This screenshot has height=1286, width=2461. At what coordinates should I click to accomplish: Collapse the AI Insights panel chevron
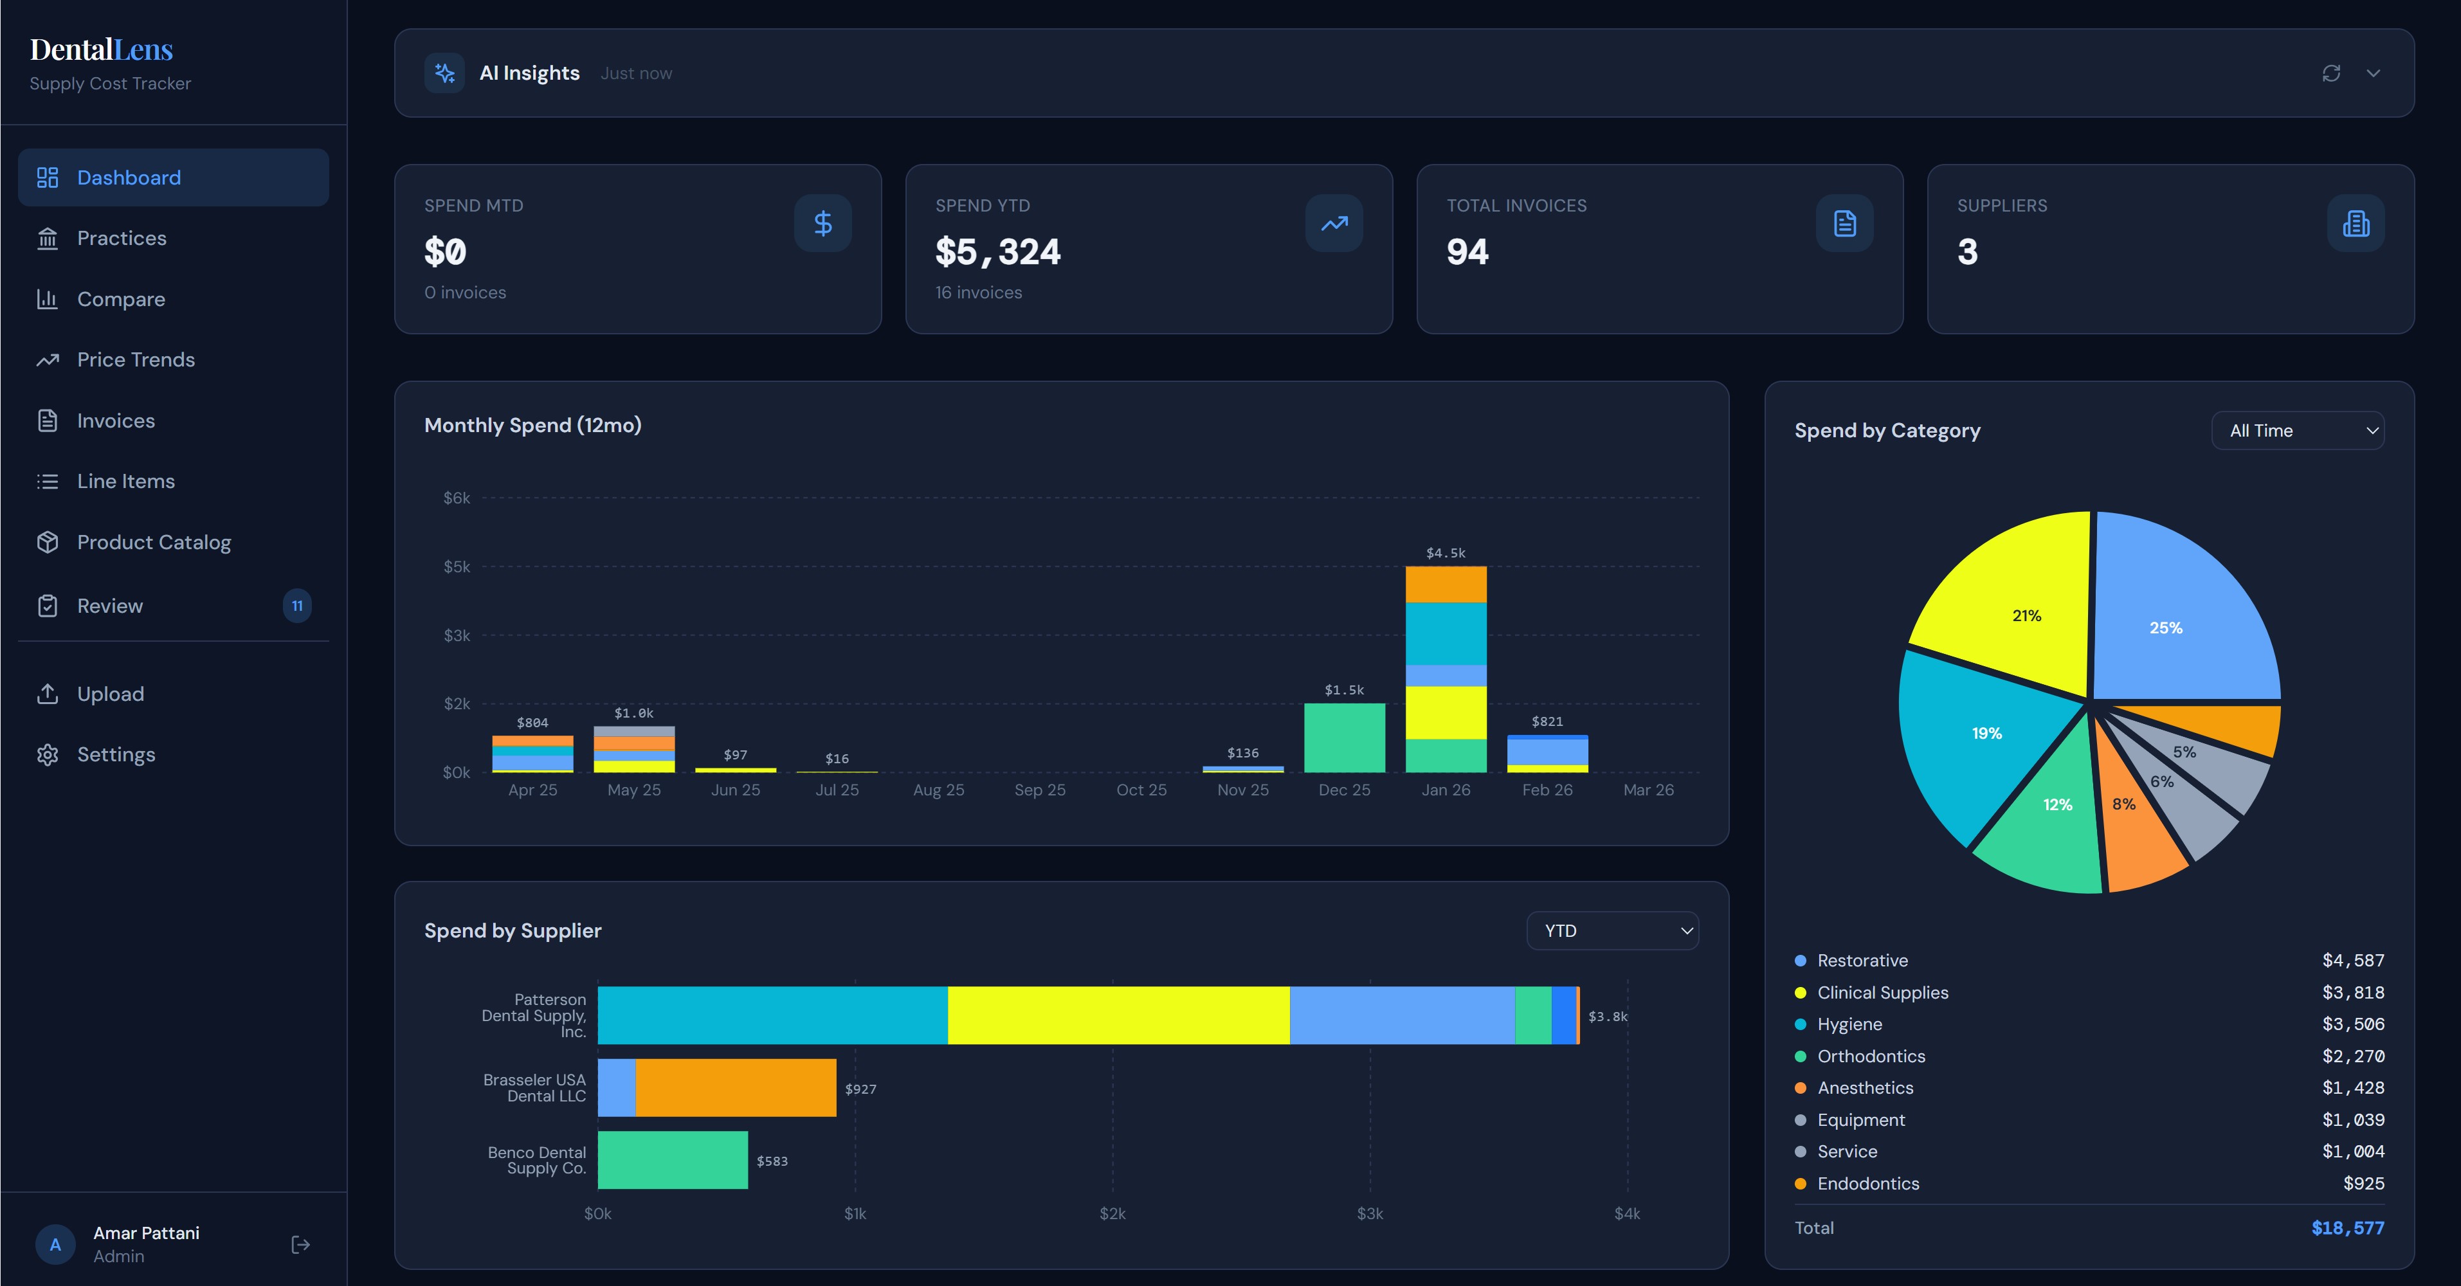(x=2373, y=73)
